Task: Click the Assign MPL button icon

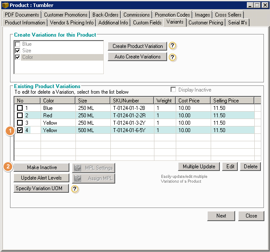Action: coord(78,178)
